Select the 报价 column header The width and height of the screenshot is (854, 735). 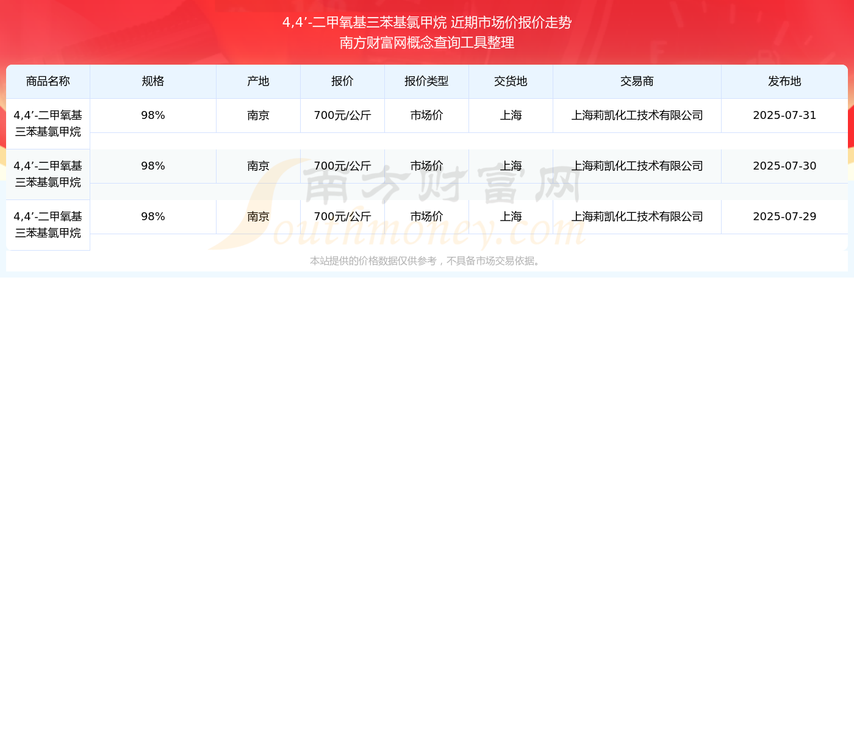coord(342,81)
